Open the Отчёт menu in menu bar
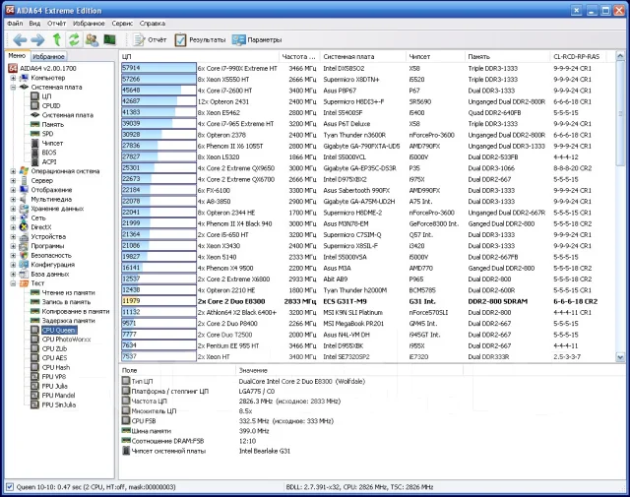The width and height of the screenshot is (630, 497). 56,24
